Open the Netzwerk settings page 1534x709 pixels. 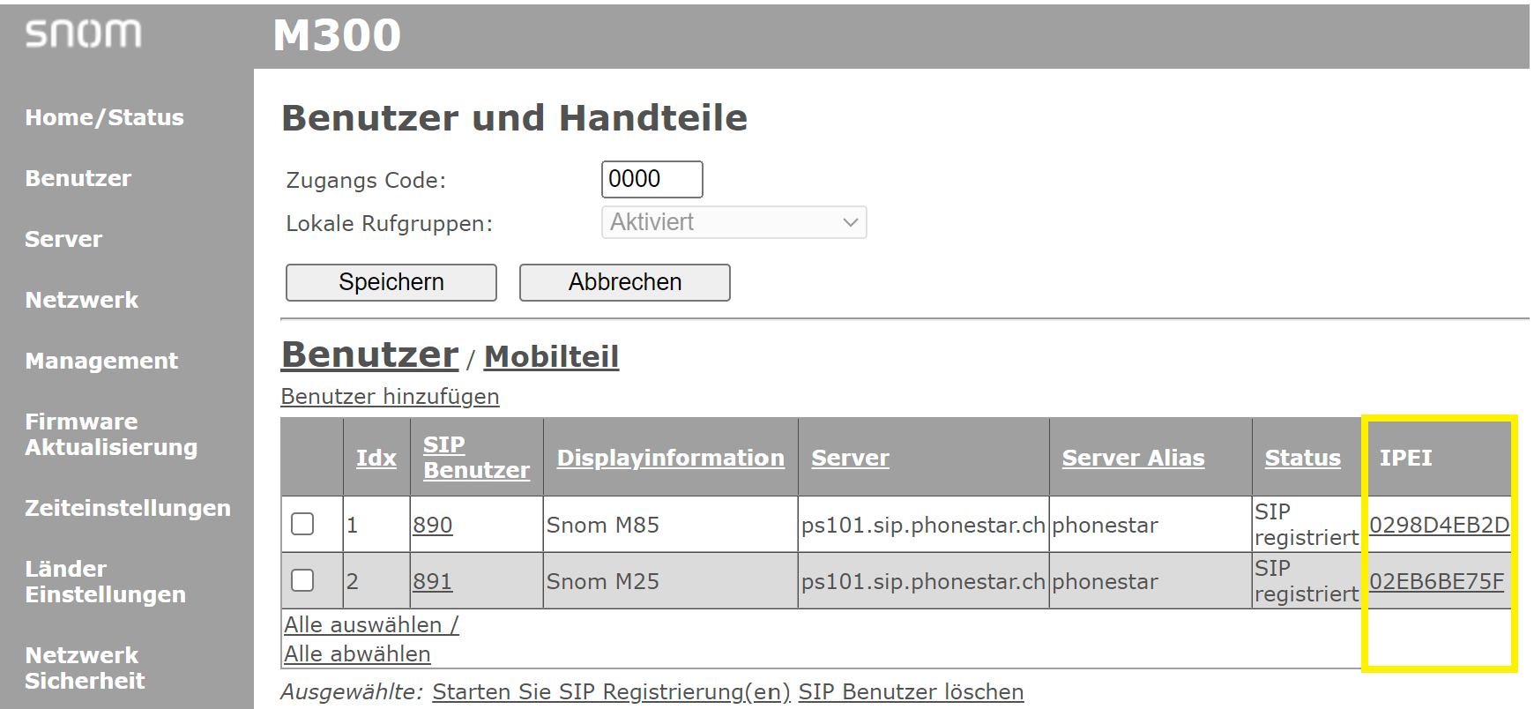pos(81,300)
